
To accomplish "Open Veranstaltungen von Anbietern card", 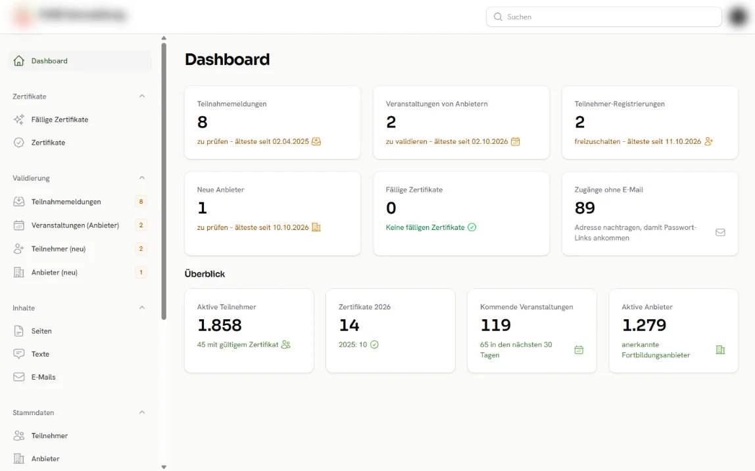I will tap(461, 123).
